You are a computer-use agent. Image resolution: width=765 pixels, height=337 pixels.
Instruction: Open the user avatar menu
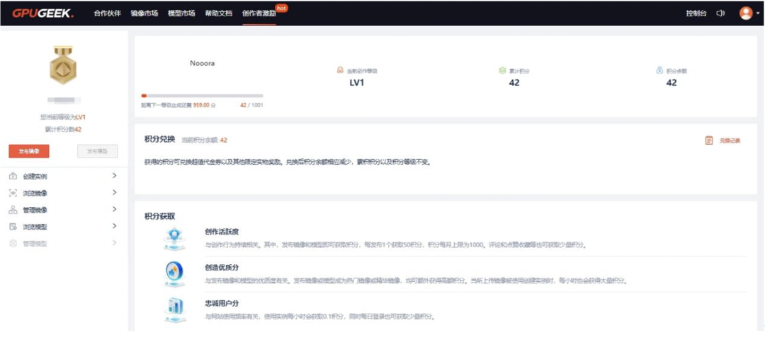[746, 13]
